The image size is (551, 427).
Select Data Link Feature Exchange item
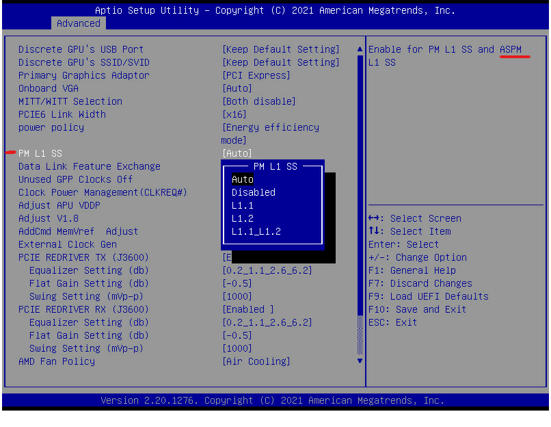(x=90, y=166)
